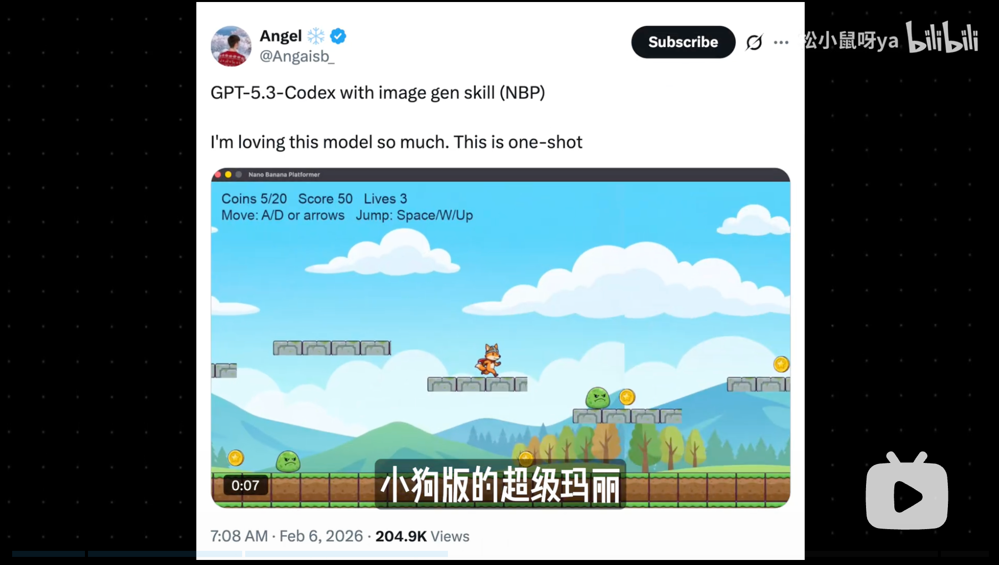The width and height of the screenshot is (999, 565).
Task: Click the 7:08 AM · Feb 6, 2026 timestamp
Action: pyautogui.click(x=287, y=536)
